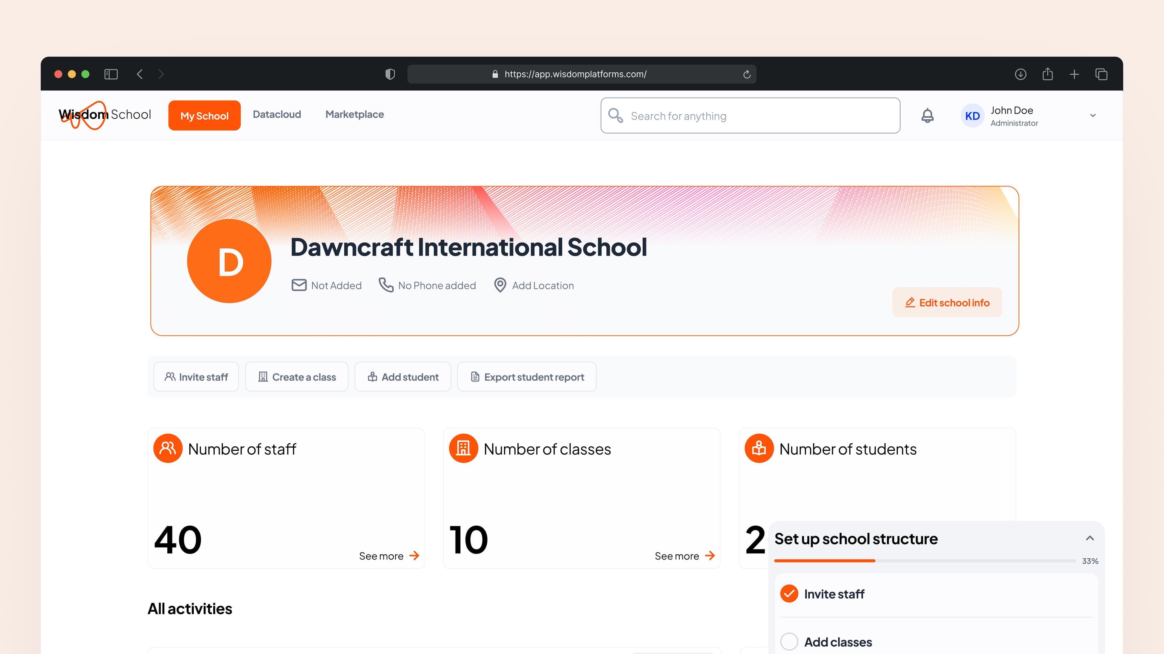This screenshot has height=654, width=1164.
Task: Open the Marketplace tab
Action: point(354,115)
